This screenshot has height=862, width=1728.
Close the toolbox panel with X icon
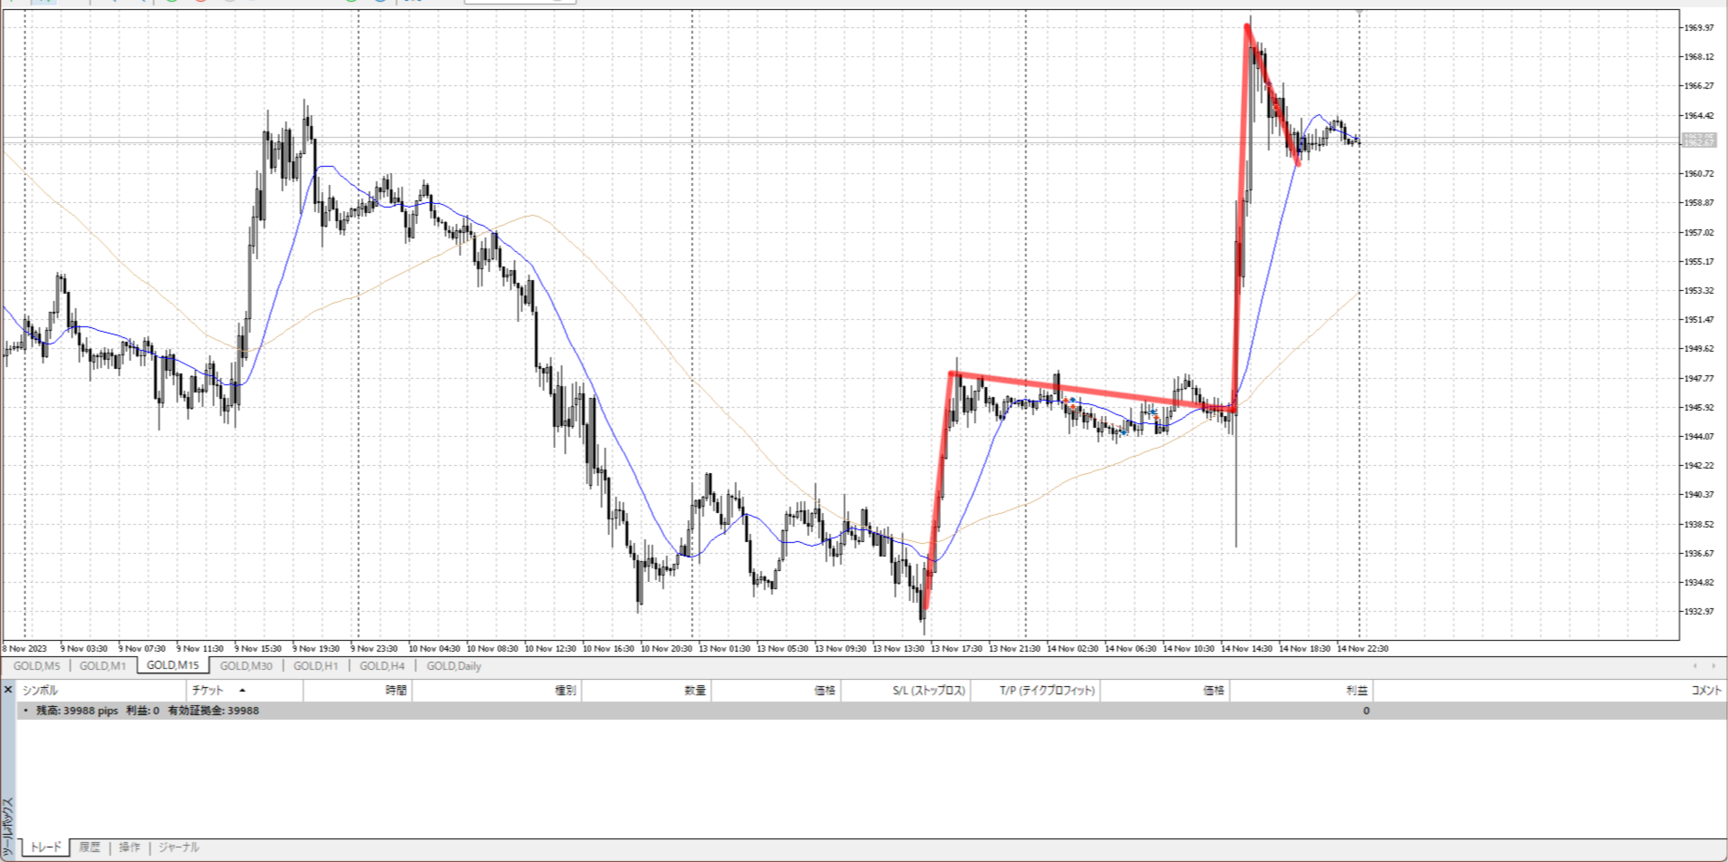coord(8,690)
